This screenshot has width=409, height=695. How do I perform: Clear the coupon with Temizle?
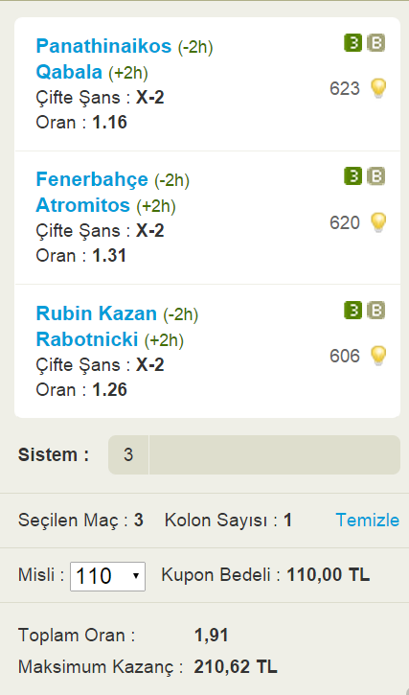[x=368, y=520]
